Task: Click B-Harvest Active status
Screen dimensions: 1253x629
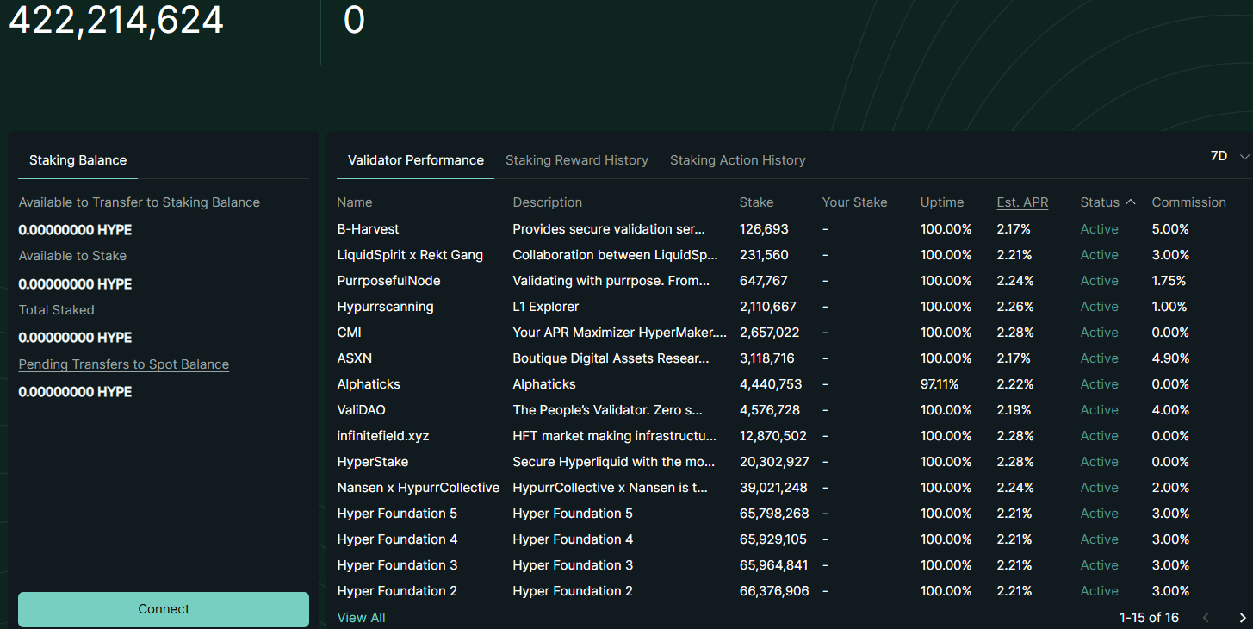Action: [x=1100, y=229]
